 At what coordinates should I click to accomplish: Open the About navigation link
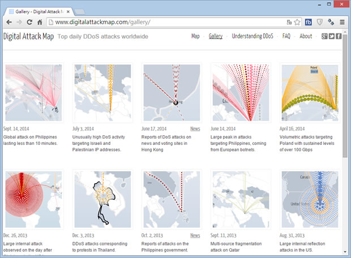click(x=306, y=36)
